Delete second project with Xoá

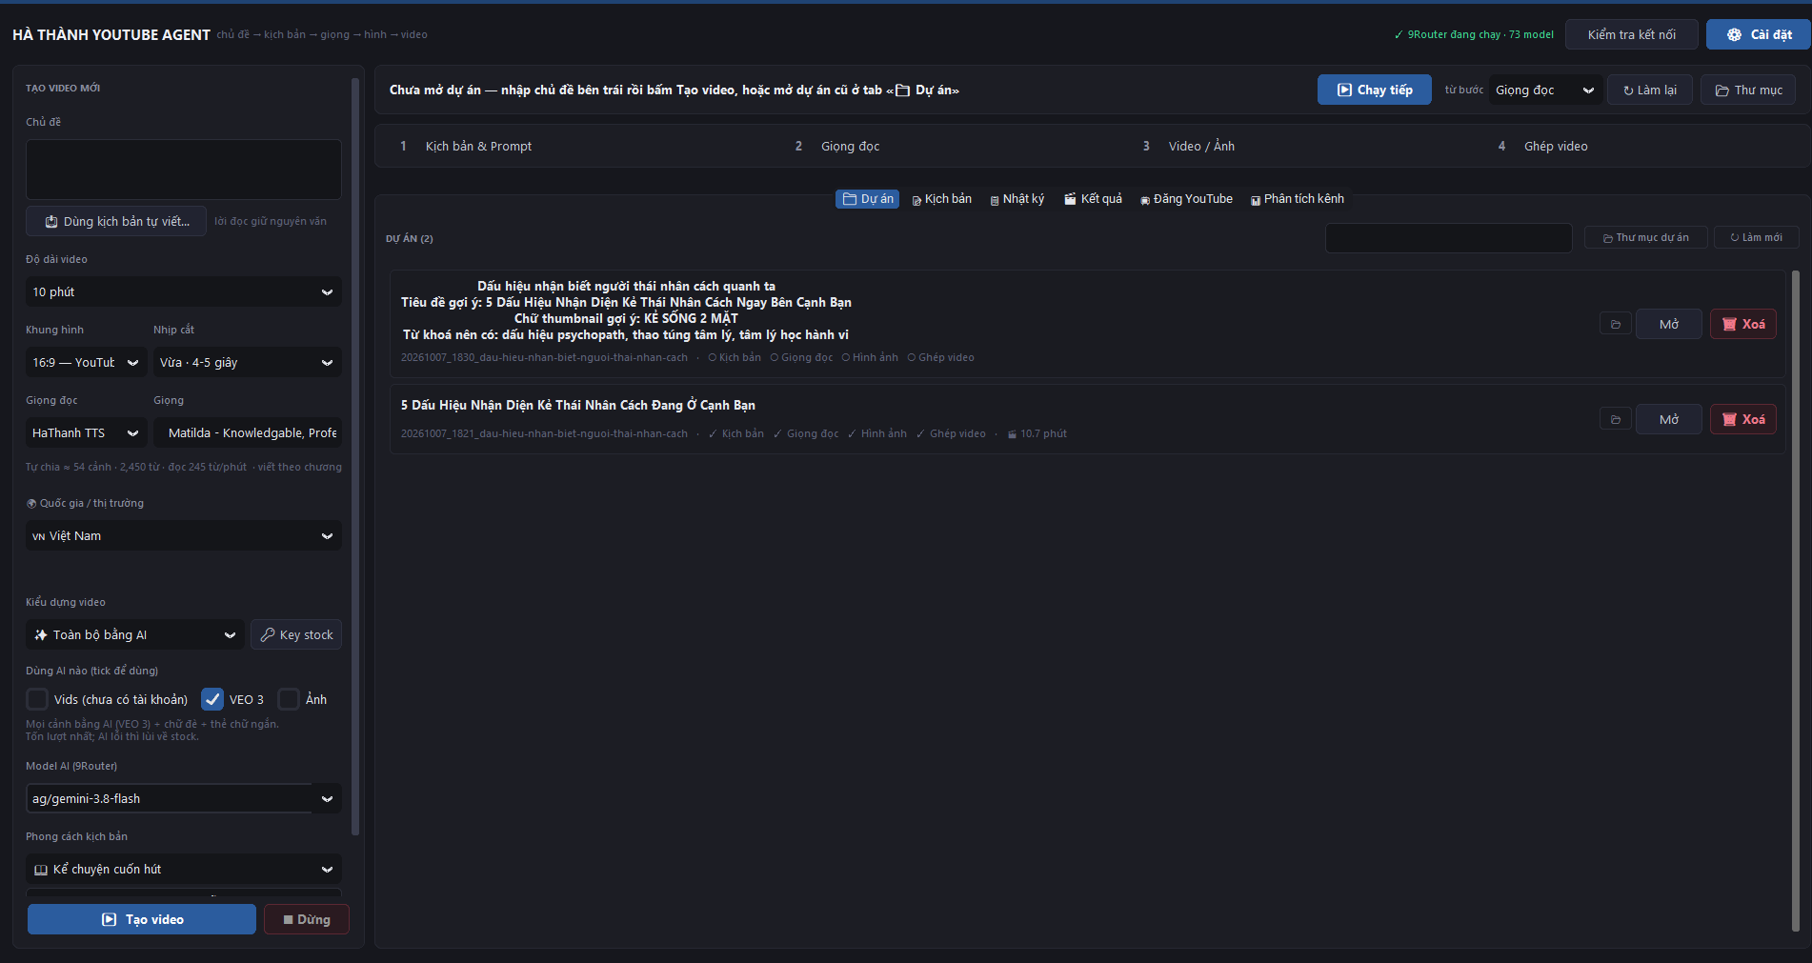1743,419
